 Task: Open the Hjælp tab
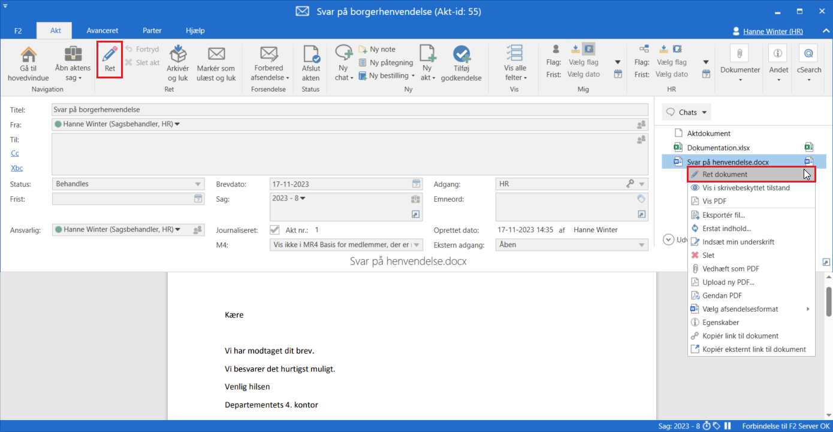pos(195,31)
